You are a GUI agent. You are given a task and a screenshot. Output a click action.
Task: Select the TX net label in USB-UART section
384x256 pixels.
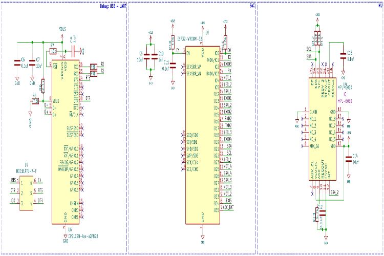tap(102, 71)
